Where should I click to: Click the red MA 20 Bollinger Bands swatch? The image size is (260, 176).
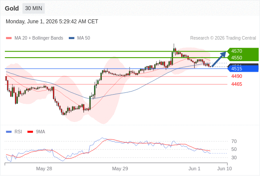pos(9,38)
